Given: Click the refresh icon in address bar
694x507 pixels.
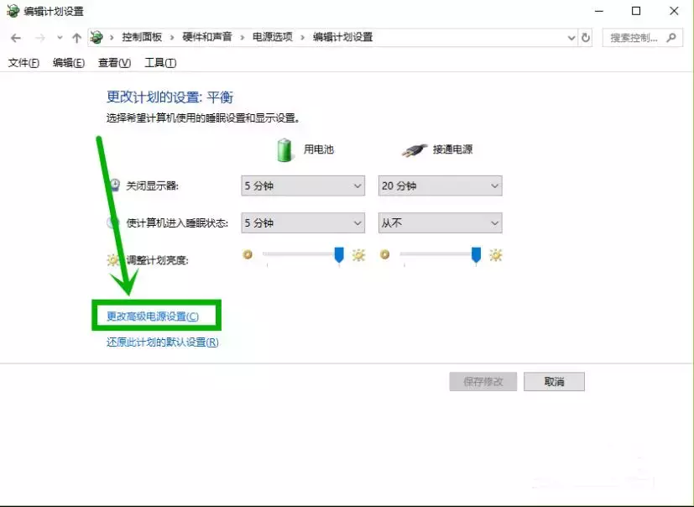Looking at the screenshot, I should pyautogui.click(x=585, y=37).
